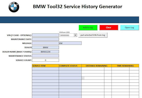This screenshot has width=142, height=98.
Task: Click the green Add to log button
Action: (88, 27)
